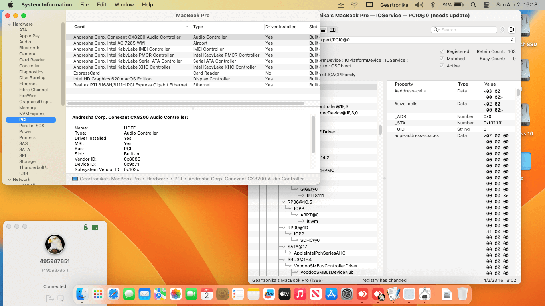
Task: Open the System Information menu
Action: [47, 5]
